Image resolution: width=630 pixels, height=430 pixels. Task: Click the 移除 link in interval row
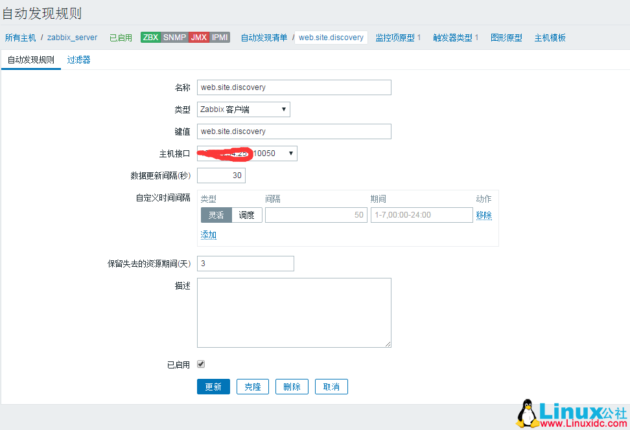click(x=484, y=215)
